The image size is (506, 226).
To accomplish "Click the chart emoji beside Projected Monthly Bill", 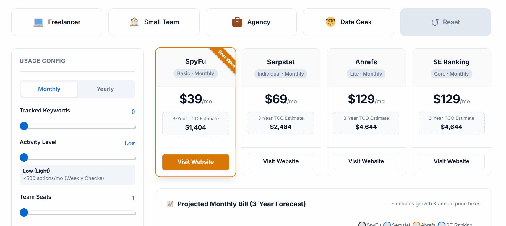I will pos(170,204).
